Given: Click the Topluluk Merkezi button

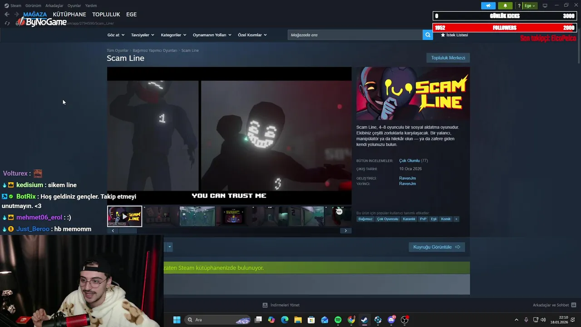Looking at the screenshot, I should 448,58.
